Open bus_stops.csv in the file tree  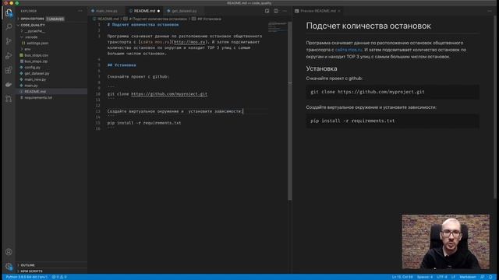pos(36,55)
